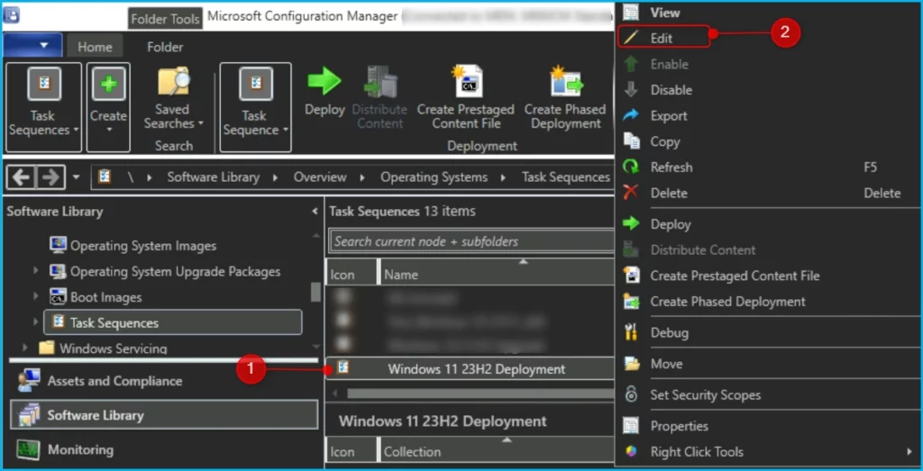Choose Disable from the context menu
923x471 pixels.
pyautogui.click(x=671, y=90)
